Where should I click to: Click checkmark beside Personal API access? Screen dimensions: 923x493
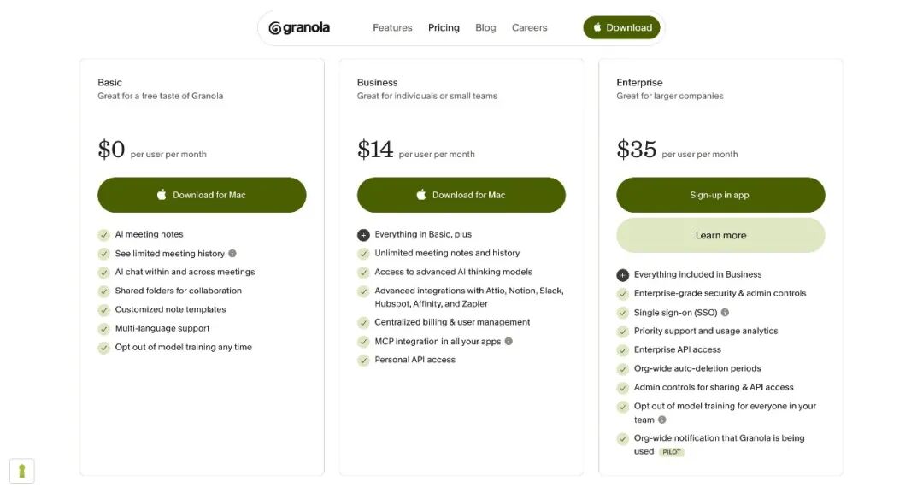[x=363, y=361]
